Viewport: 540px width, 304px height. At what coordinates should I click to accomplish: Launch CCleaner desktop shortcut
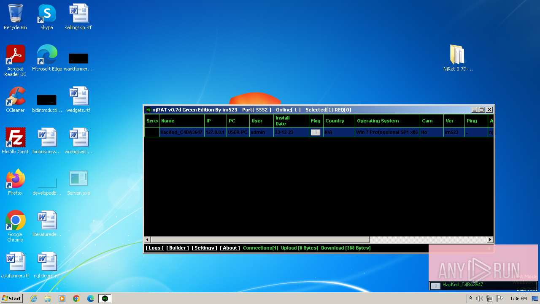click(15, 100)
